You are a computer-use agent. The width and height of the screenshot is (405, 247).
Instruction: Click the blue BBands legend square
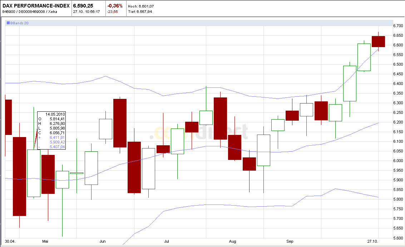pyautogui.click(x=8, y=23)
